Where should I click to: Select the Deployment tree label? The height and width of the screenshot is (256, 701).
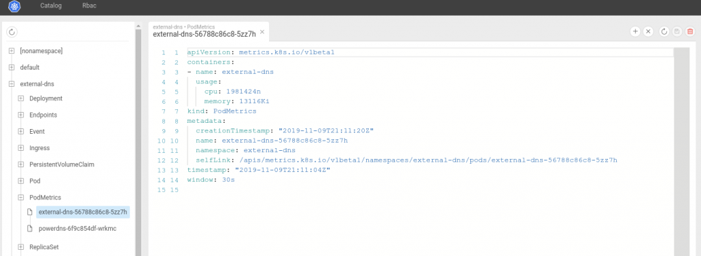tap(46, 98)
